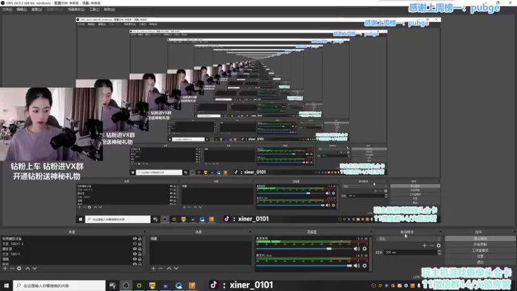Undock the Scenes panel via its header icon
517x291 pixels.
click(x=250, y=232)
